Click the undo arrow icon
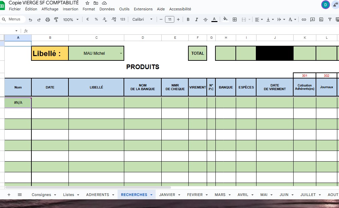The height and width of the screenshot is (208, 339). [x=30, y=20]
